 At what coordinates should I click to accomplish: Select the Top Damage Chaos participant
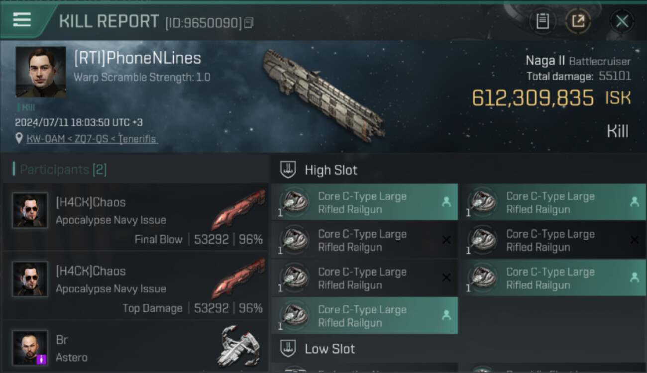pyautogui.click(x=135, y=286)
